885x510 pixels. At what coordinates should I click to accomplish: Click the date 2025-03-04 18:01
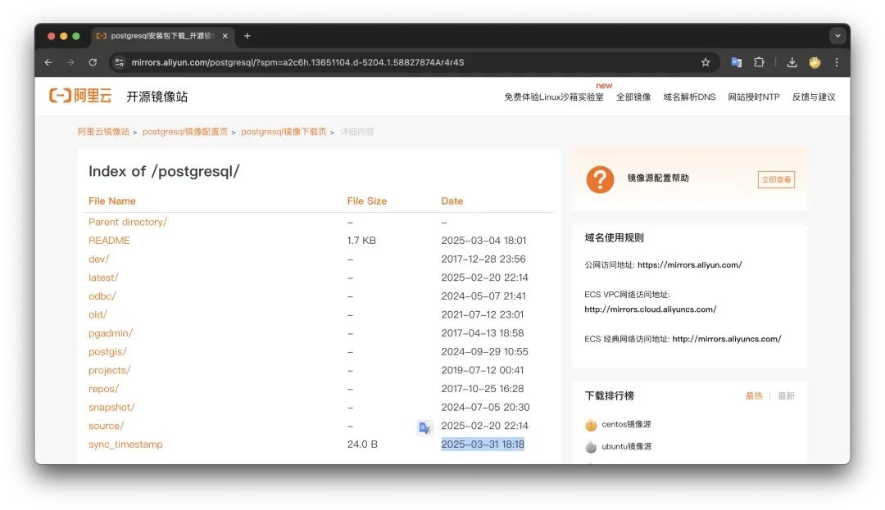coord(483,241)
